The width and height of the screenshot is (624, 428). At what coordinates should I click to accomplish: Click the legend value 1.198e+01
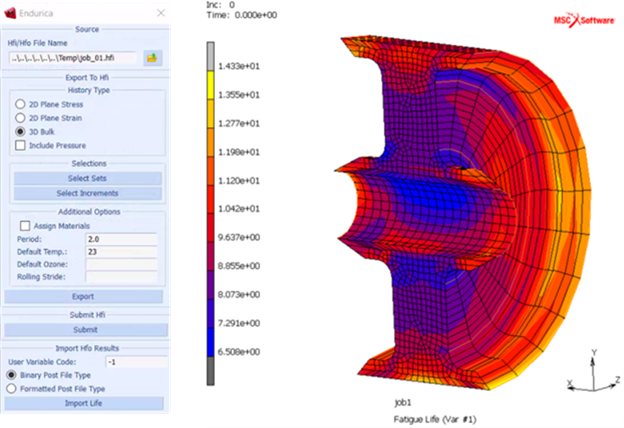(x=239, y=153)
